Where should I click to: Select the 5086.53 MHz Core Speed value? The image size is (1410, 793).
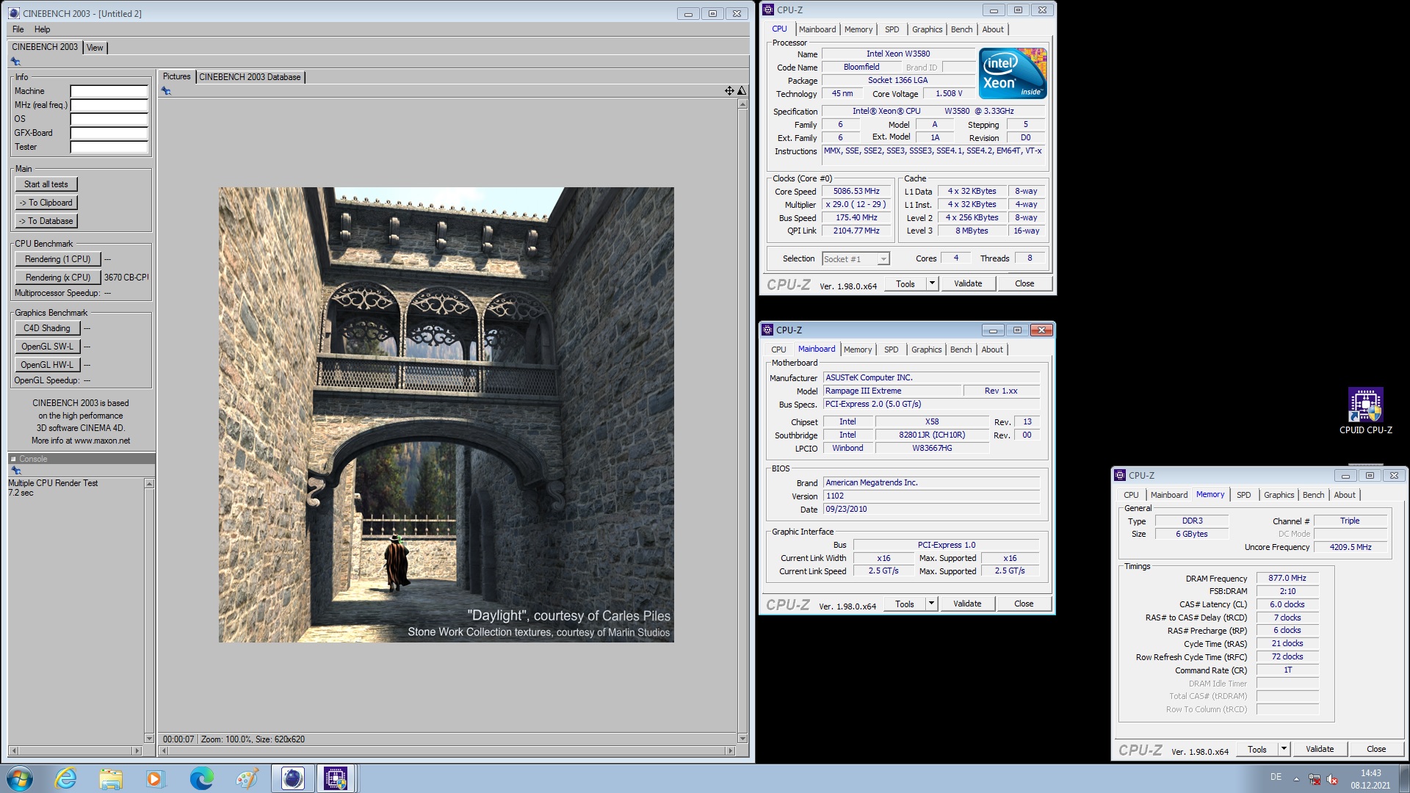(x=856, y=191)
